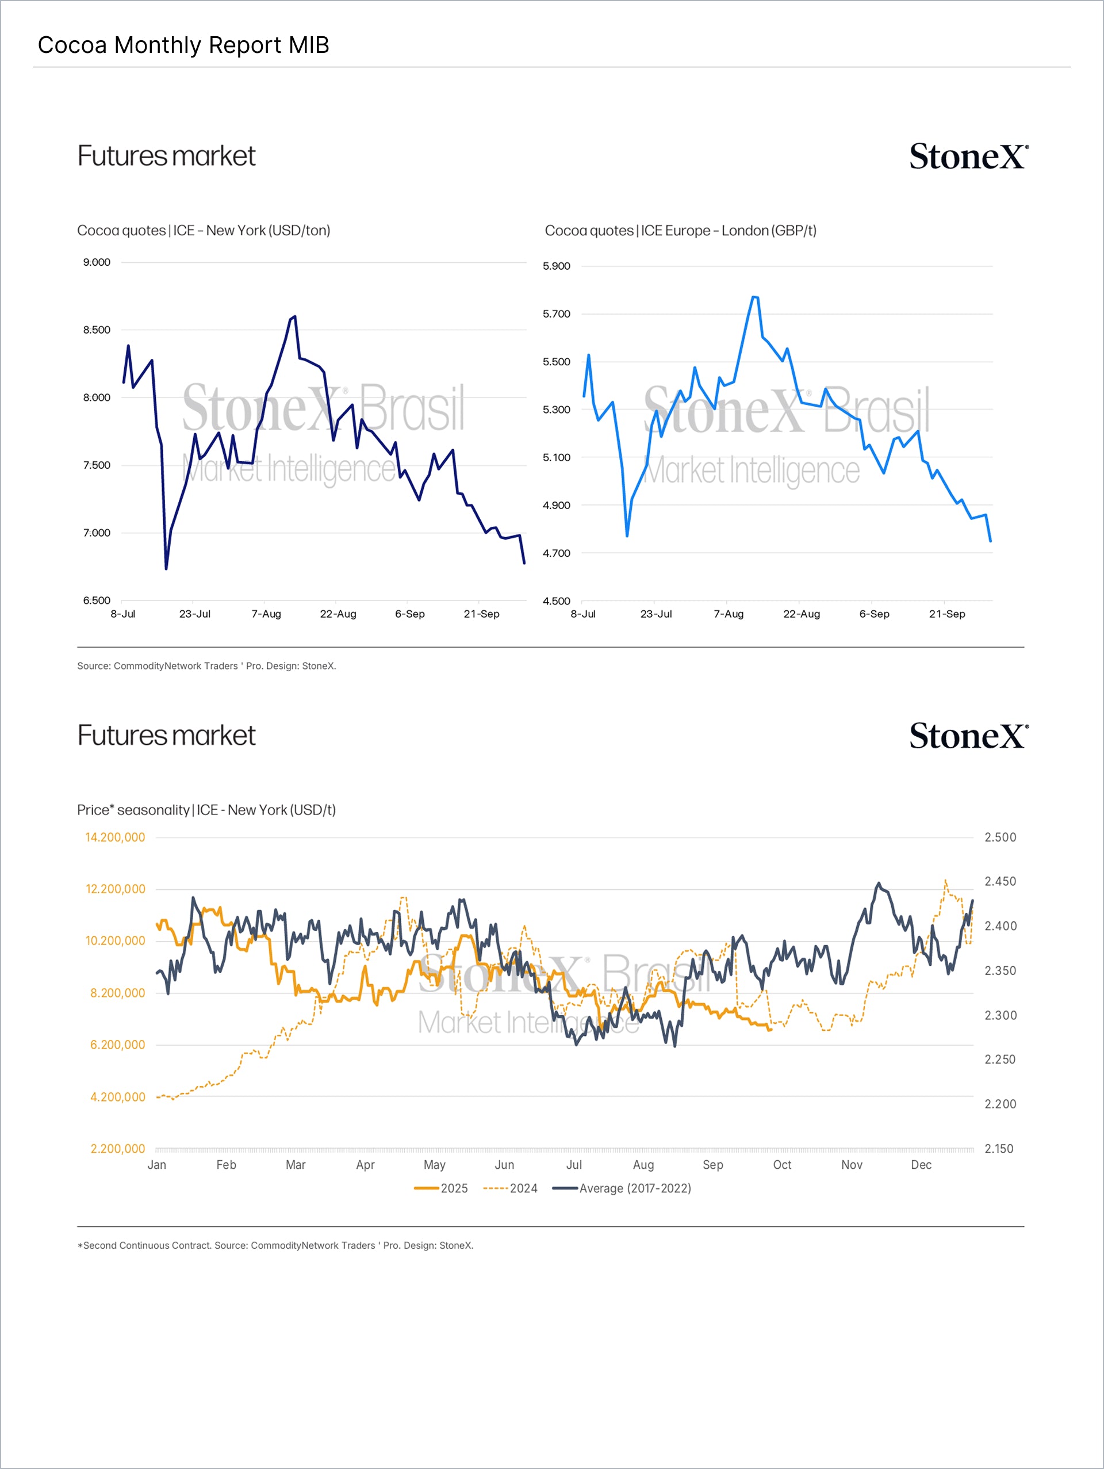Click the London (GBP/t) chart title
Image resolution: width=1104 pixels, height=1469 pixels.
click(680, 231)
